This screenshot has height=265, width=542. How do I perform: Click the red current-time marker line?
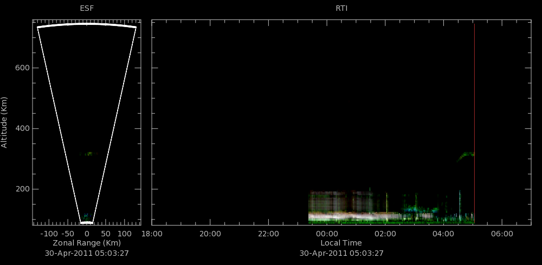[474, 123]
